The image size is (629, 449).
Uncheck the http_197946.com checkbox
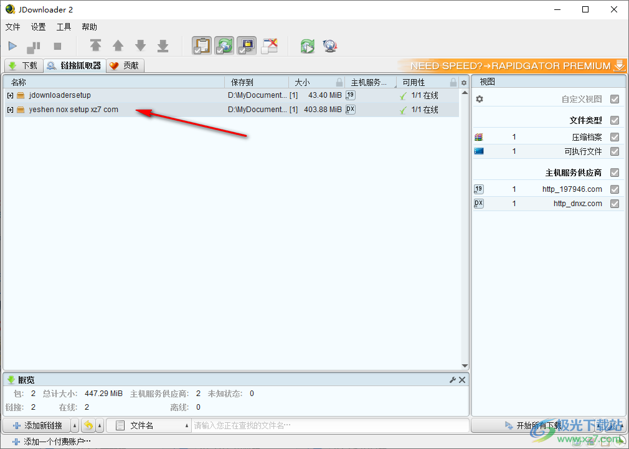pyautogui.click(x=615, y=189)
